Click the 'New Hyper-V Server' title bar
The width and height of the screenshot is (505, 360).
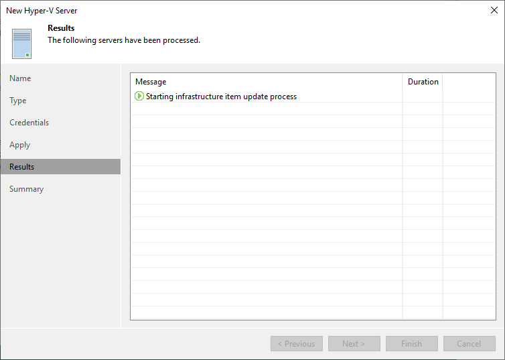(x=42, y=11)
